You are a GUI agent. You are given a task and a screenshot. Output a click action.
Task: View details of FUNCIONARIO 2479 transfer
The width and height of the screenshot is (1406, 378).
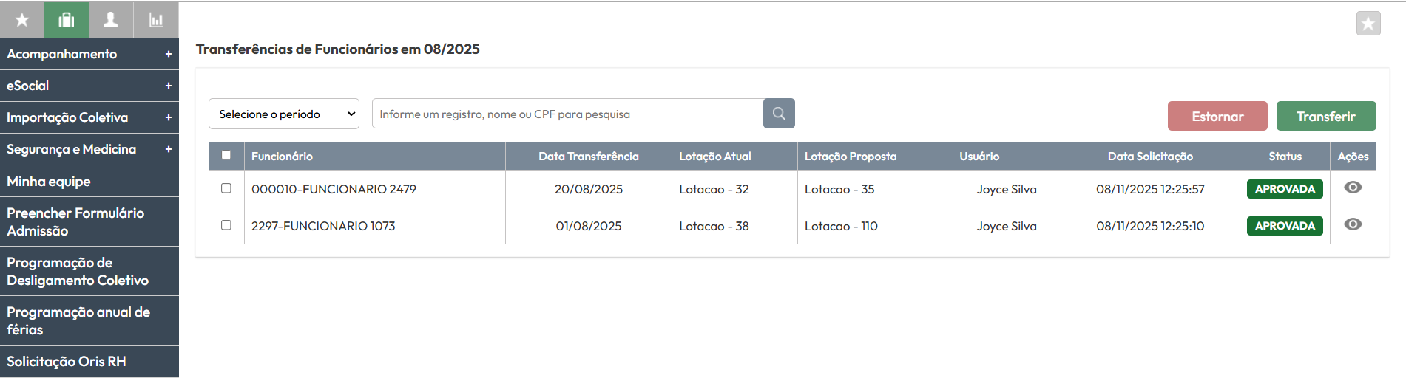coord(1352,188)
